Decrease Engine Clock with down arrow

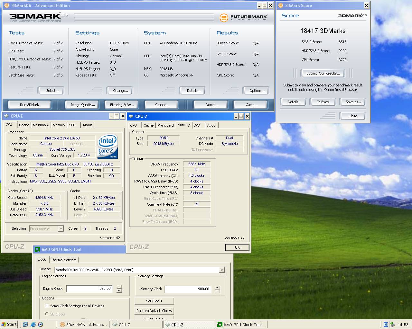coord(119,291)
